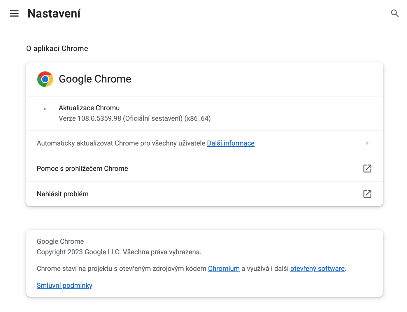The height and width of the screenshot is (312, 407).
Task: Click external-link icon beside Nahlásit problém
Action: (x=367, y=194)
